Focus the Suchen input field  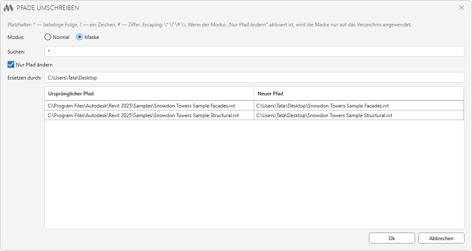pyautogui.click(x=254, y=51)
